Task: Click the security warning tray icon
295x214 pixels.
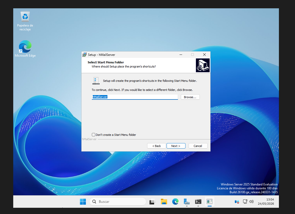Action: coord(237,202)
